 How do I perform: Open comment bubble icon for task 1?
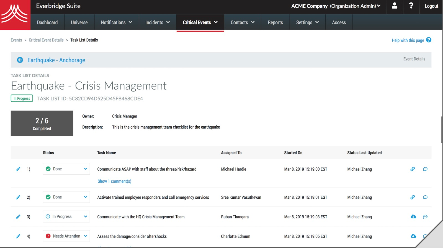(425, 169)
